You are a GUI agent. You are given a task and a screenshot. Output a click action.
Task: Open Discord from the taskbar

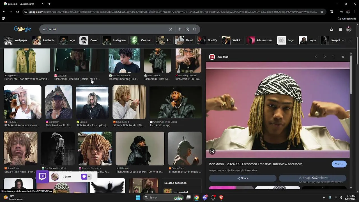tap(205, 198)
